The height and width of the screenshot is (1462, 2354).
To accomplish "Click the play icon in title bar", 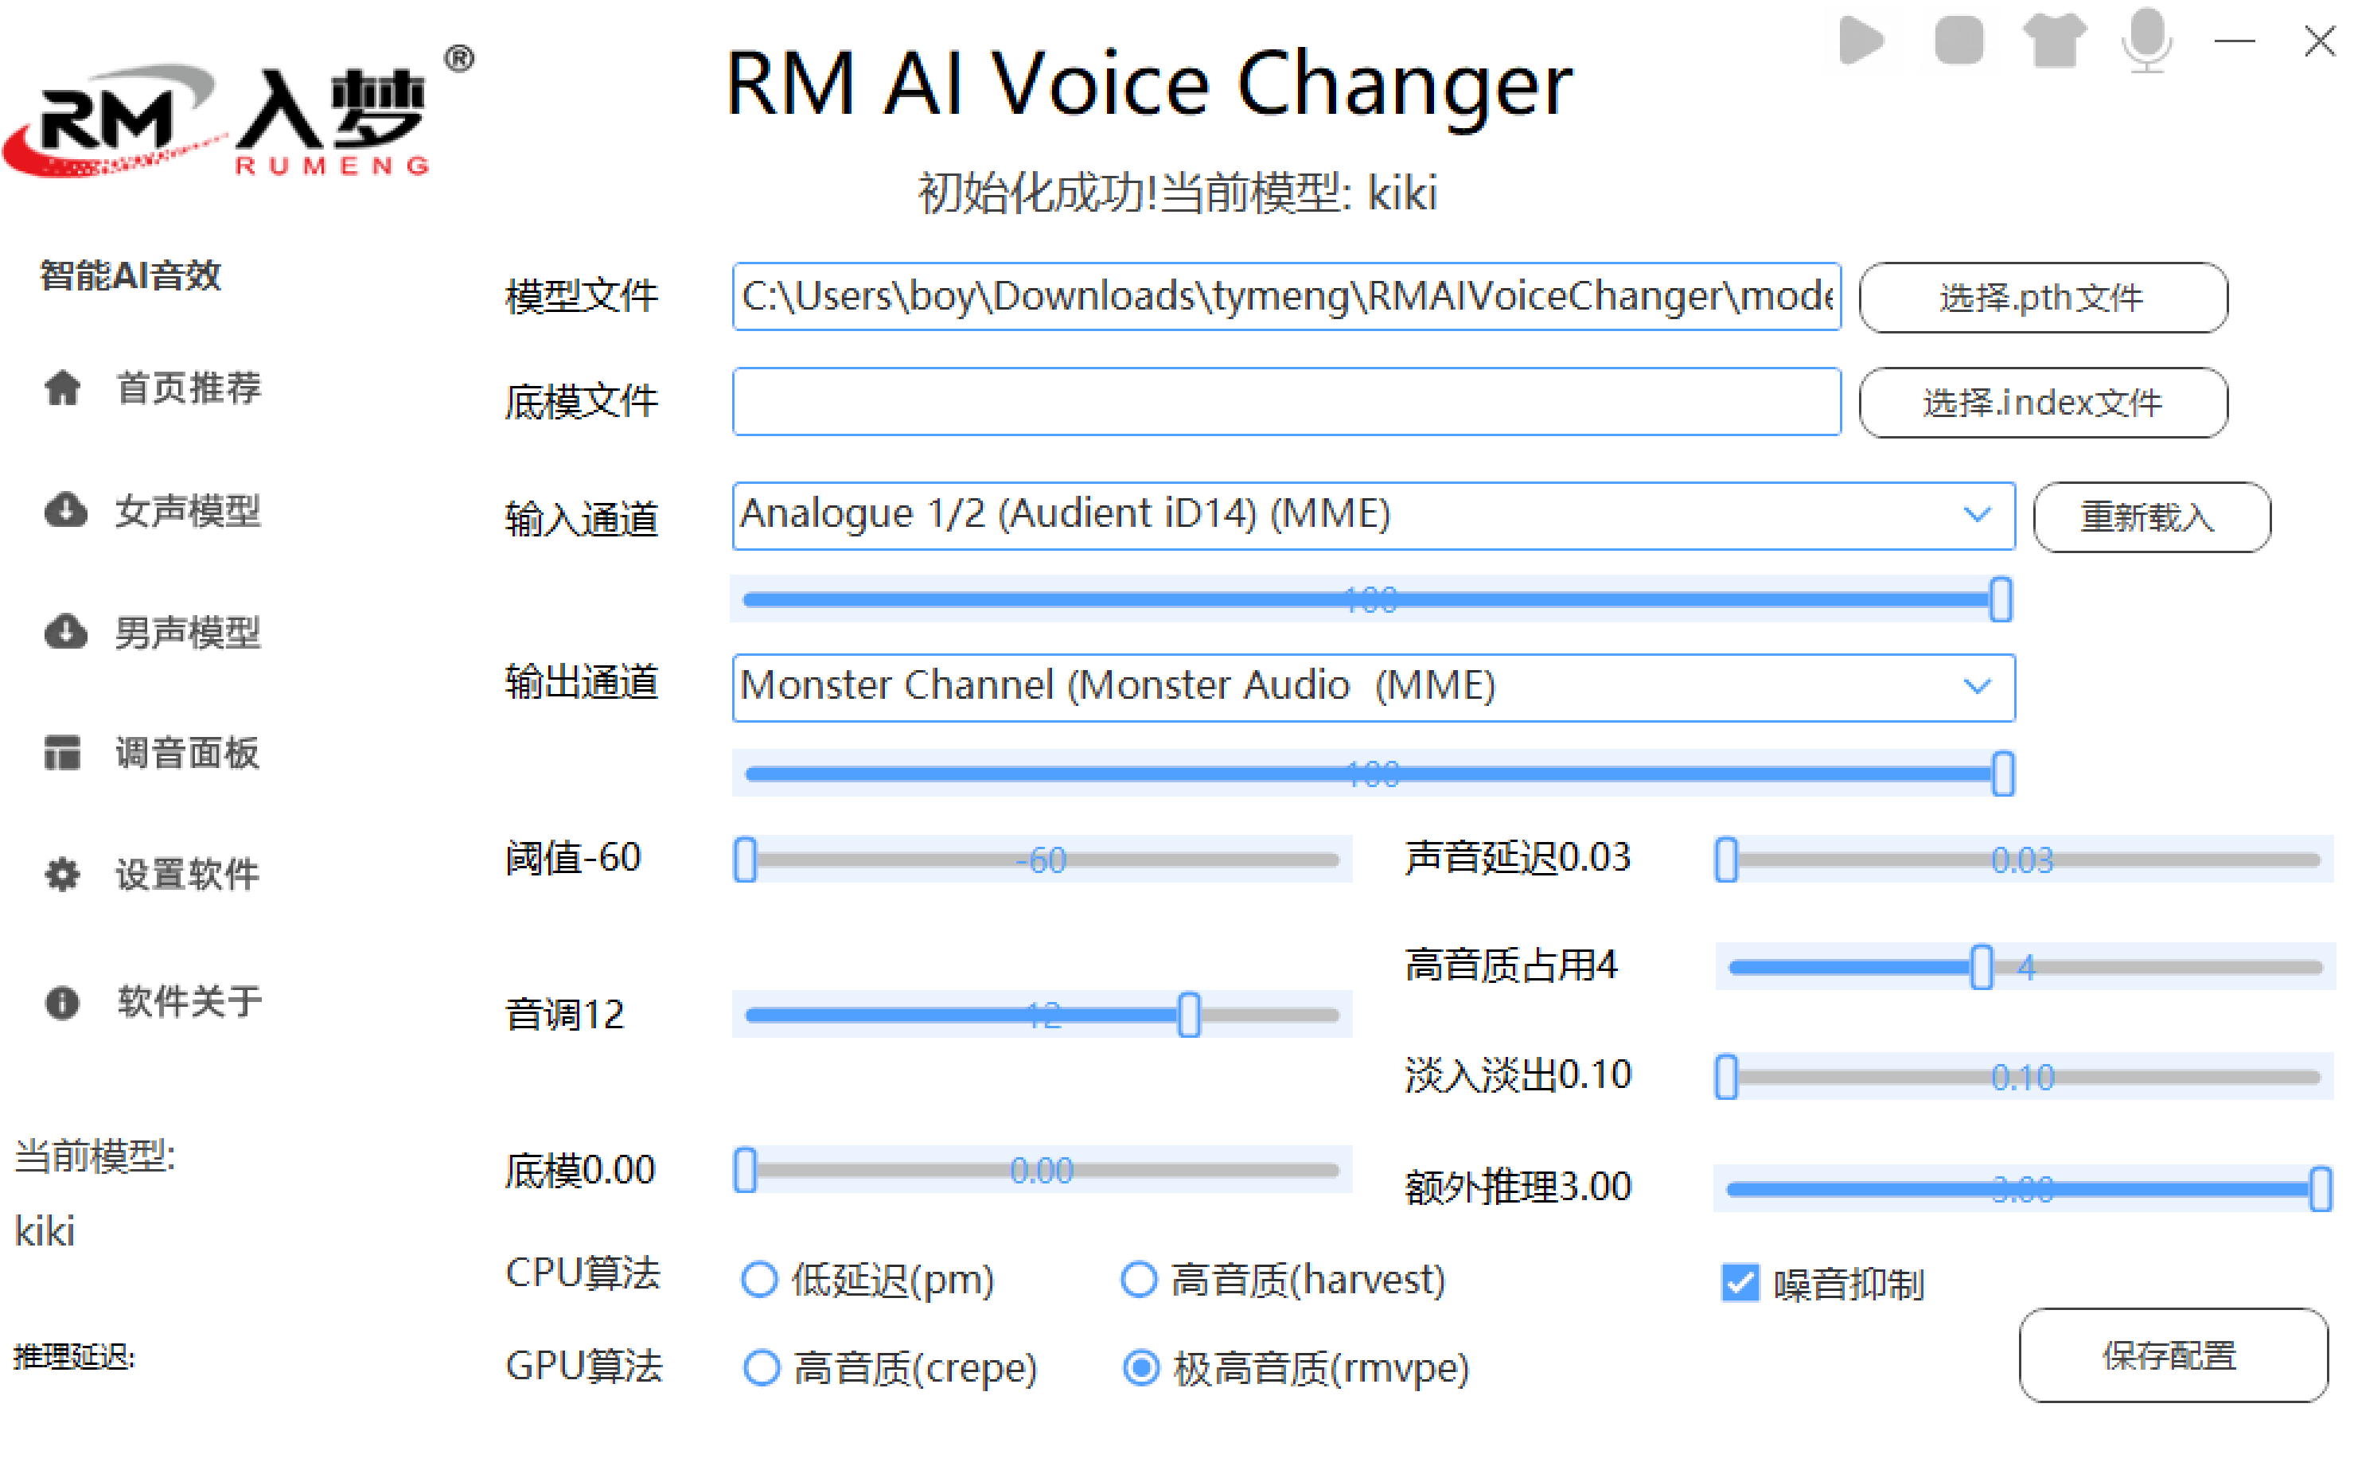I will [1860, 41].
